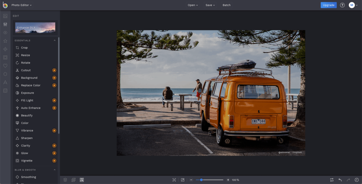Screen dimensions: 362x184
Task: Click the zoom slider handle
Action: [x=201, y=180]
